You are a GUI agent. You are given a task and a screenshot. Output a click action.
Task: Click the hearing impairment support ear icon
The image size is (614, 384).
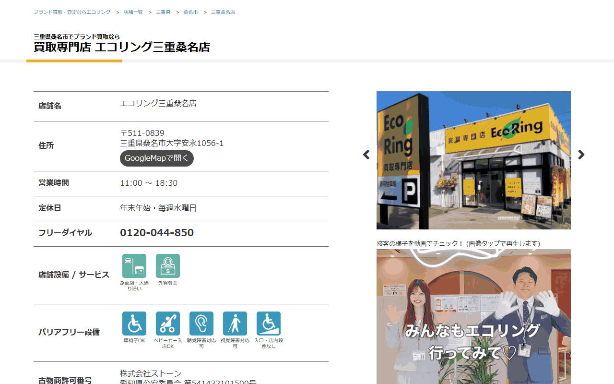click(x=201, y=324)
